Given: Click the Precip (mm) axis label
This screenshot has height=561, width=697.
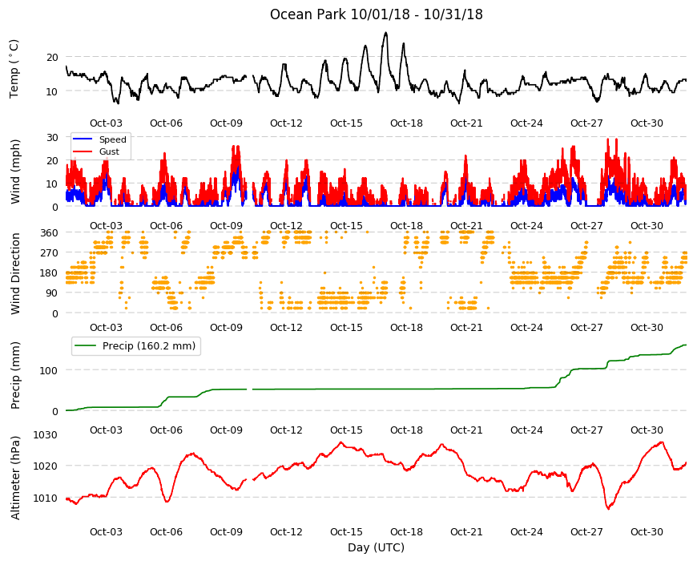Looking at the screenshot, I should point(15,375).
